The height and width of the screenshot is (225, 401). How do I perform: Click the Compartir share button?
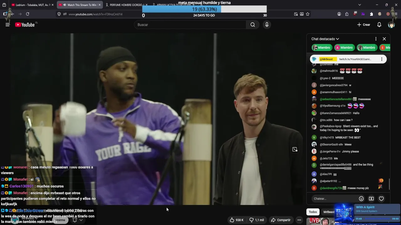coord(281,220)
